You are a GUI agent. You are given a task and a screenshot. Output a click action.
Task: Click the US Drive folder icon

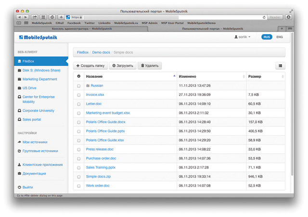pos(19,88)
